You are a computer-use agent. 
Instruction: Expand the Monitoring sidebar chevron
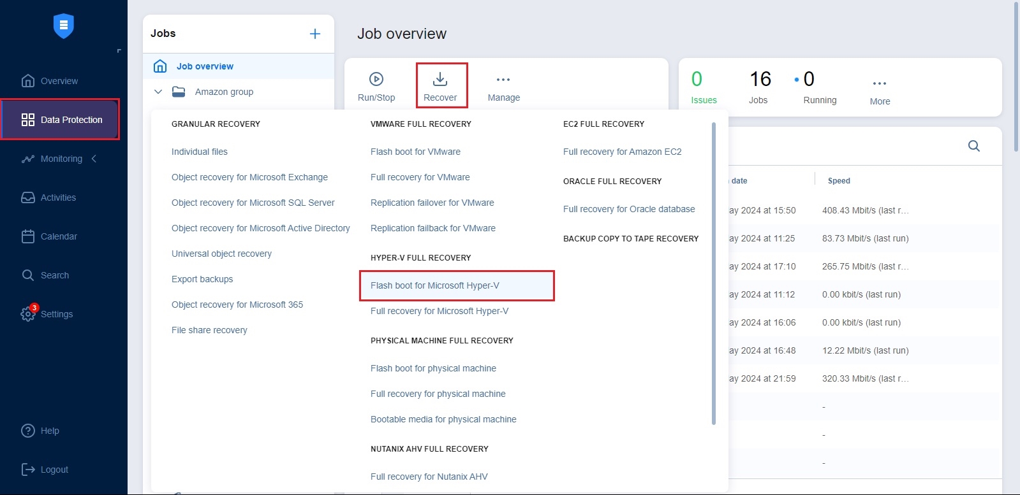coord(94,159)
